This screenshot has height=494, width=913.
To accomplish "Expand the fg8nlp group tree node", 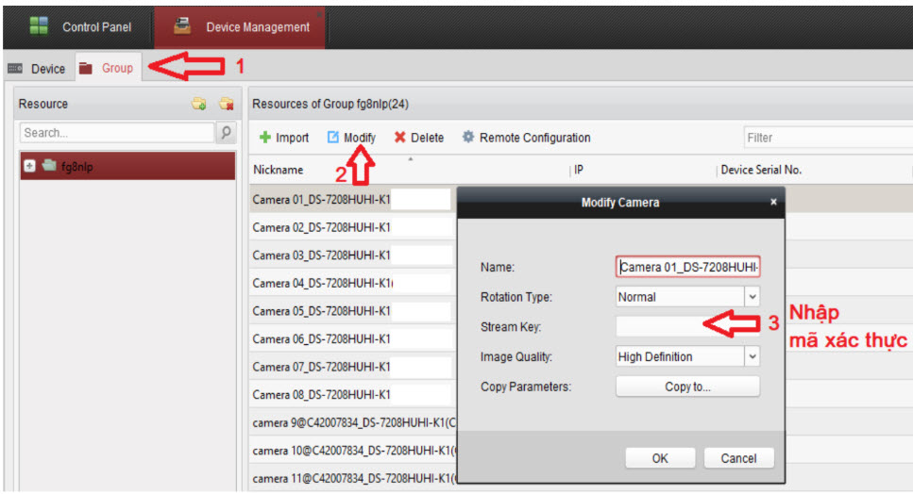I will (x=29, y=166).
